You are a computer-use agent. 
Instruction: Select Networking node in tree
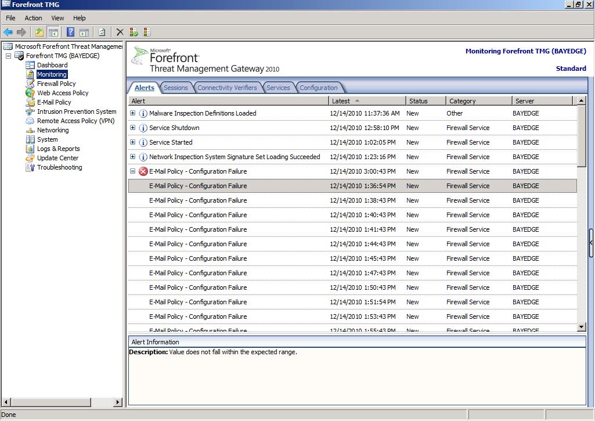click(53, 130)
